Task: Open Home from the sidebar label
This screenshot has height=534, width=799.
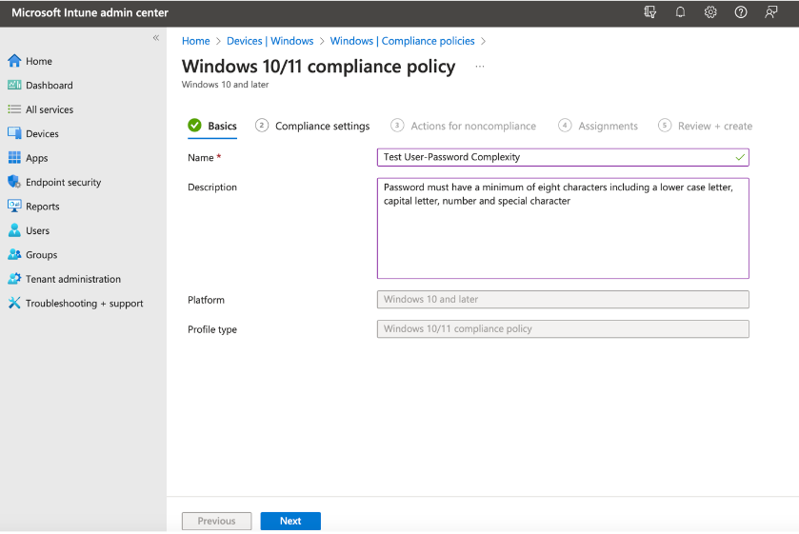Action: (x=39, y=61)
